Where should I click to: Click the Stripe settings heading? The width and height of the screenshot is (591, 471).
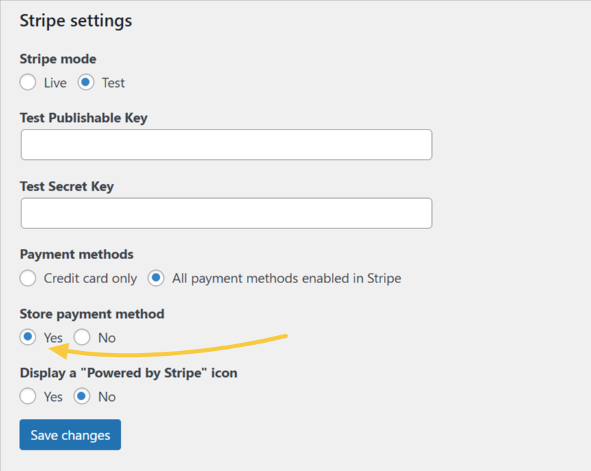tap(75, 21)
